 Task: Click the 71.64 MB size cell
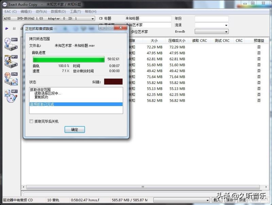point(155,76)
